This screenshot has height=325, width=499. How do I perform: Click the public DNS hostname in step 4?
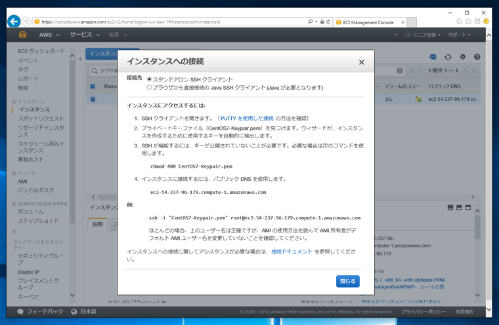[208, 192]
